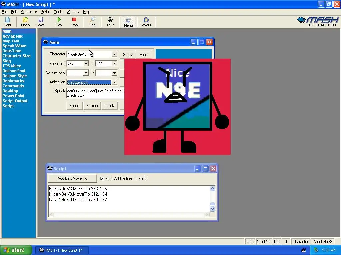Open Script Output from sidebar
This screenshot has height=255, width=341.
[x=15, y=101]
